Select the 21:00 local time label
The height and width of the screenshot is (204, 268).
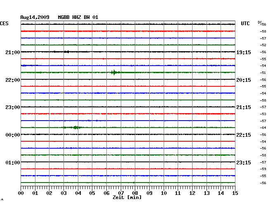point(13,52)
